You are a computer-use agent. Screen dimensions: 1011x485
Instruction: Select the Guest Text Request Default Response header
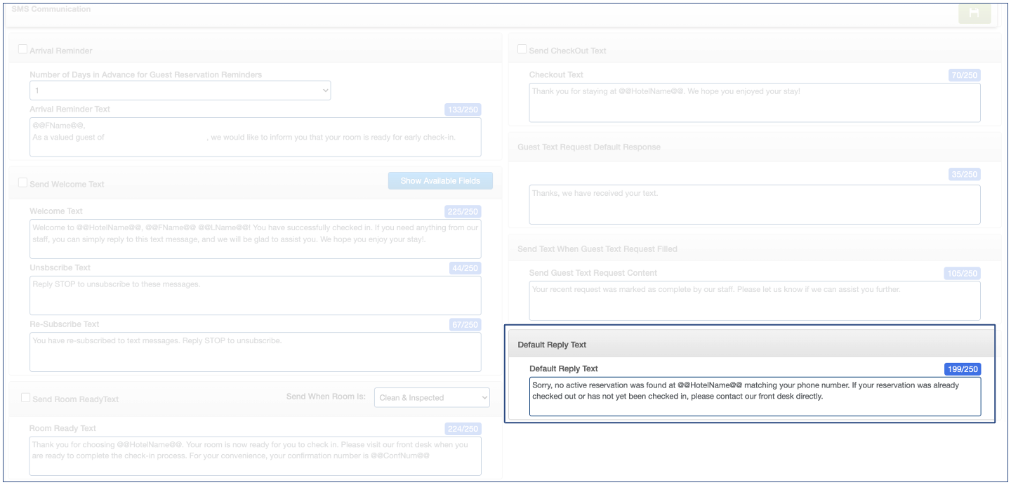point(755,147)
